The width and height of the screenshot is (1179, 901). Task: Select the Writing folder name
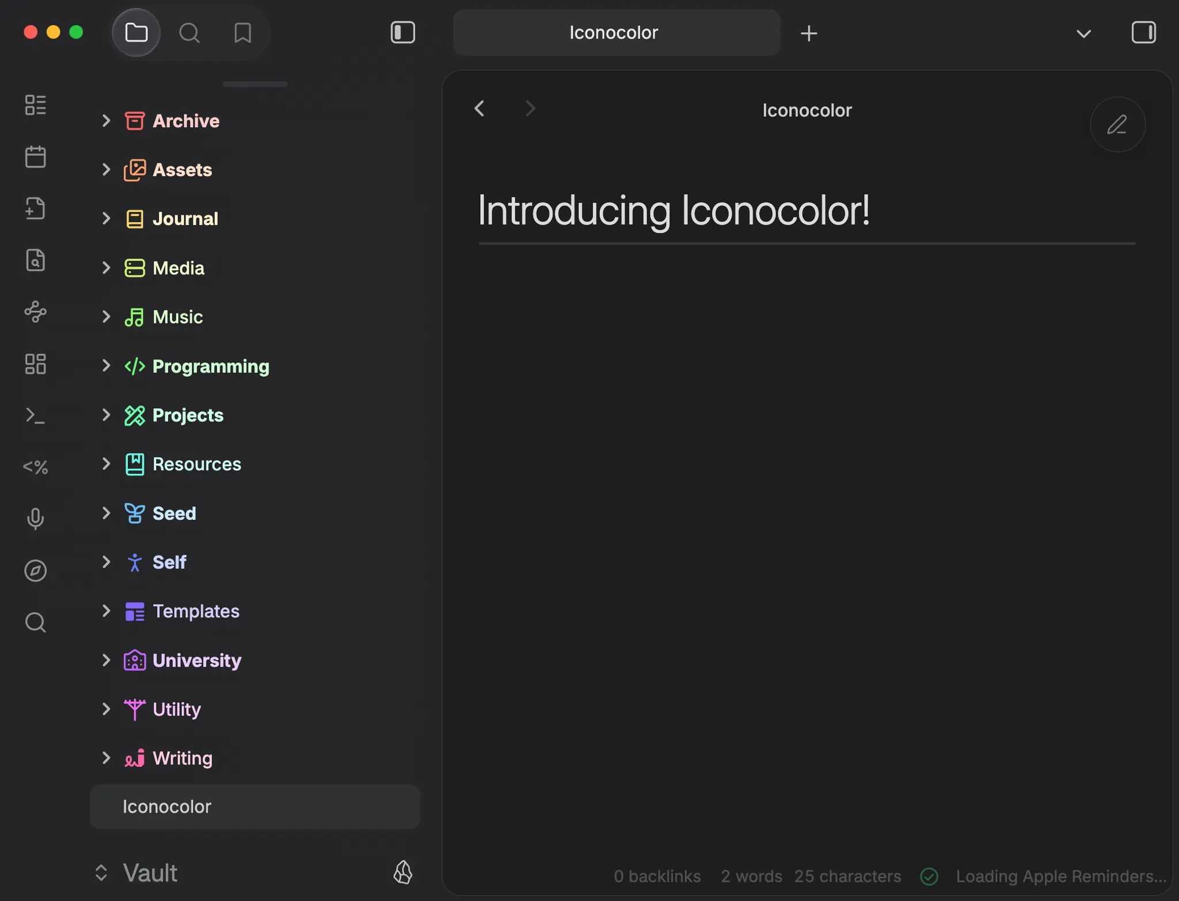[x=182, y=758]
